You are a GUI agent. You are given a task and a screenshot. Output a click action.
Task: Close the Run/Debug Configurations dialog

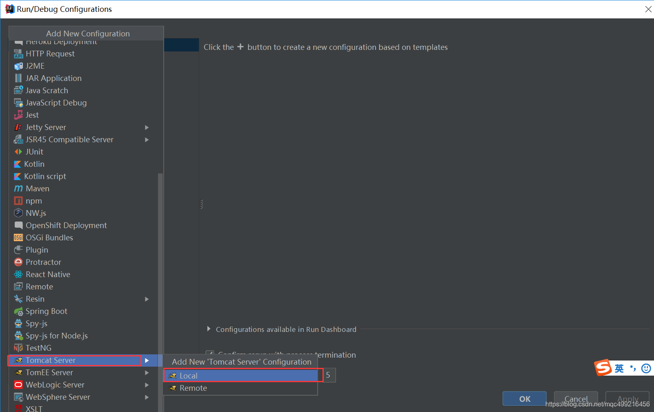648,9
